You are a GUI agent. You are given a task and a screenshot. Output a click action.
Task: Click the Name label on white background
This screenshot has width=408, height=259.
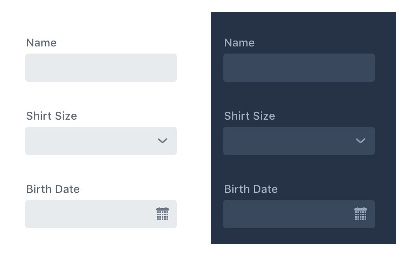pyautogui.click(x=41, y=43)
